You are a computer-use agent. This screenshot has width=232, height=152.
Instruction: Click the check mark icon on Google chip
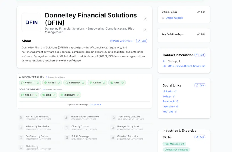click(36, 95)
